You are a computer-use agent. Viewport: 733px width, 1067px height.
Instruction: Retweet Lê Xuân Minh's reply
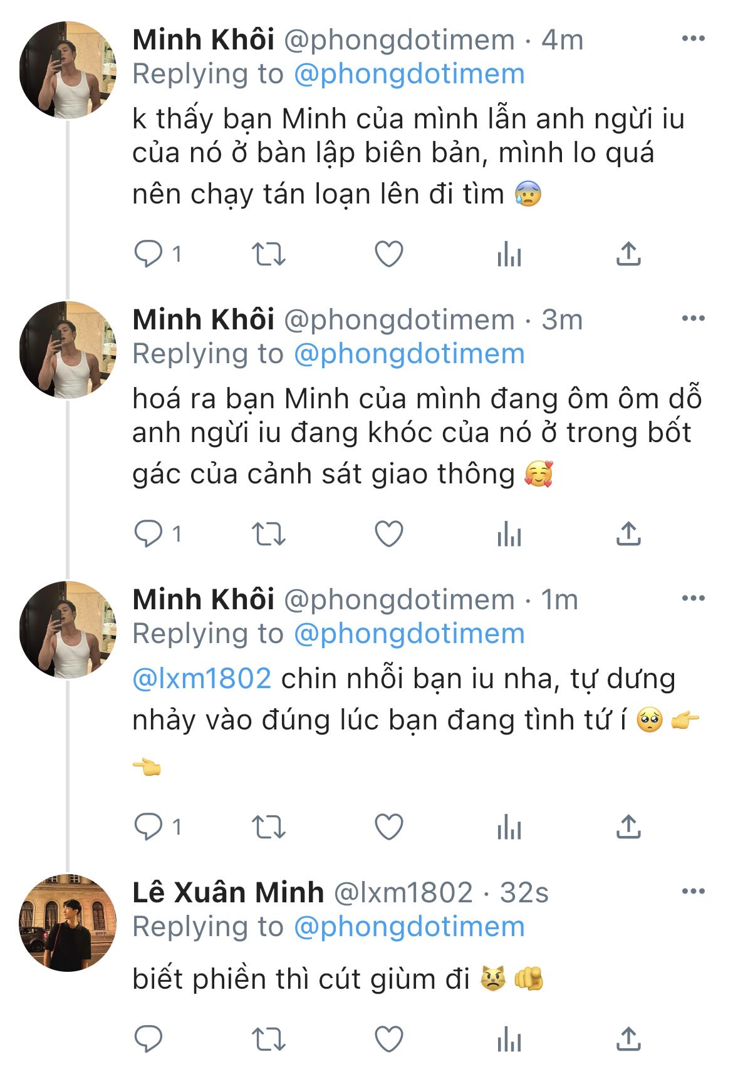click(x=268, y=1039)
